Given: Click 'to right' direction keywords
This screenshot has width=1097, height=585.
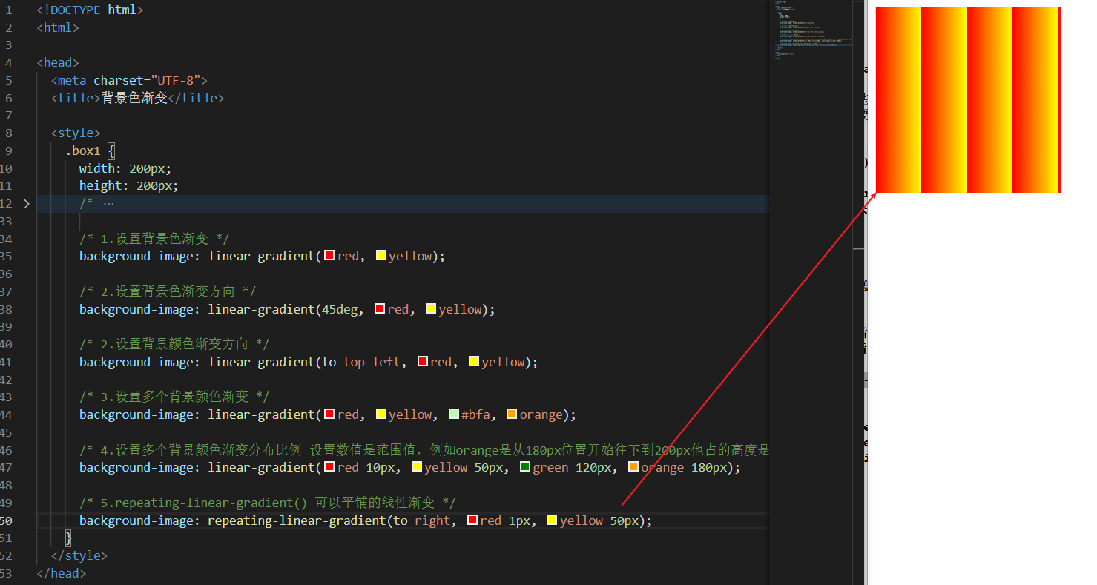Looking at the screenshot, I should tap(421, 520).
